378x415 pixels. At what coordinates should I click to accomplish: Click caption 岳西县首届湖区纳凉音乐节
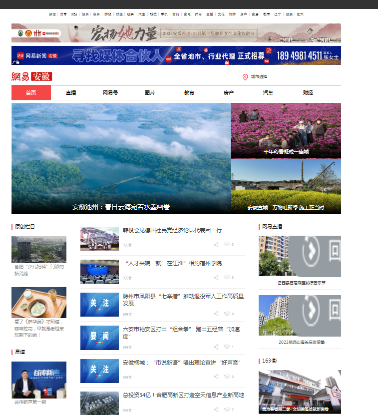(x=302, y=283)
